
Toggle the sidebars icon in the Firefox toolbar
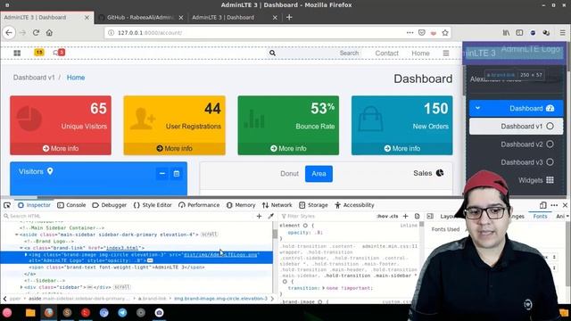(519, 33)
